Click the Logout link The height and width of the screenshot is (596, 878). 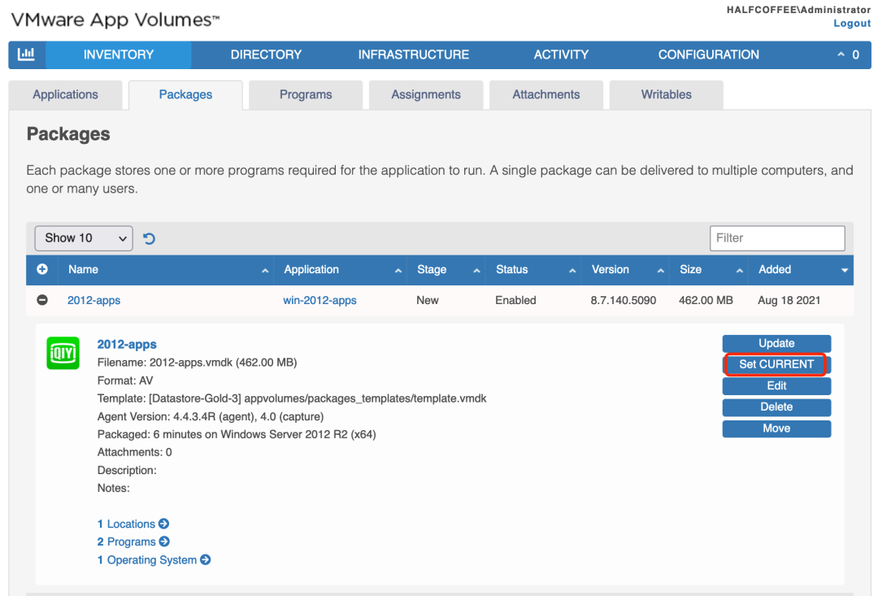pyautogui.click(x=852, y=24)
